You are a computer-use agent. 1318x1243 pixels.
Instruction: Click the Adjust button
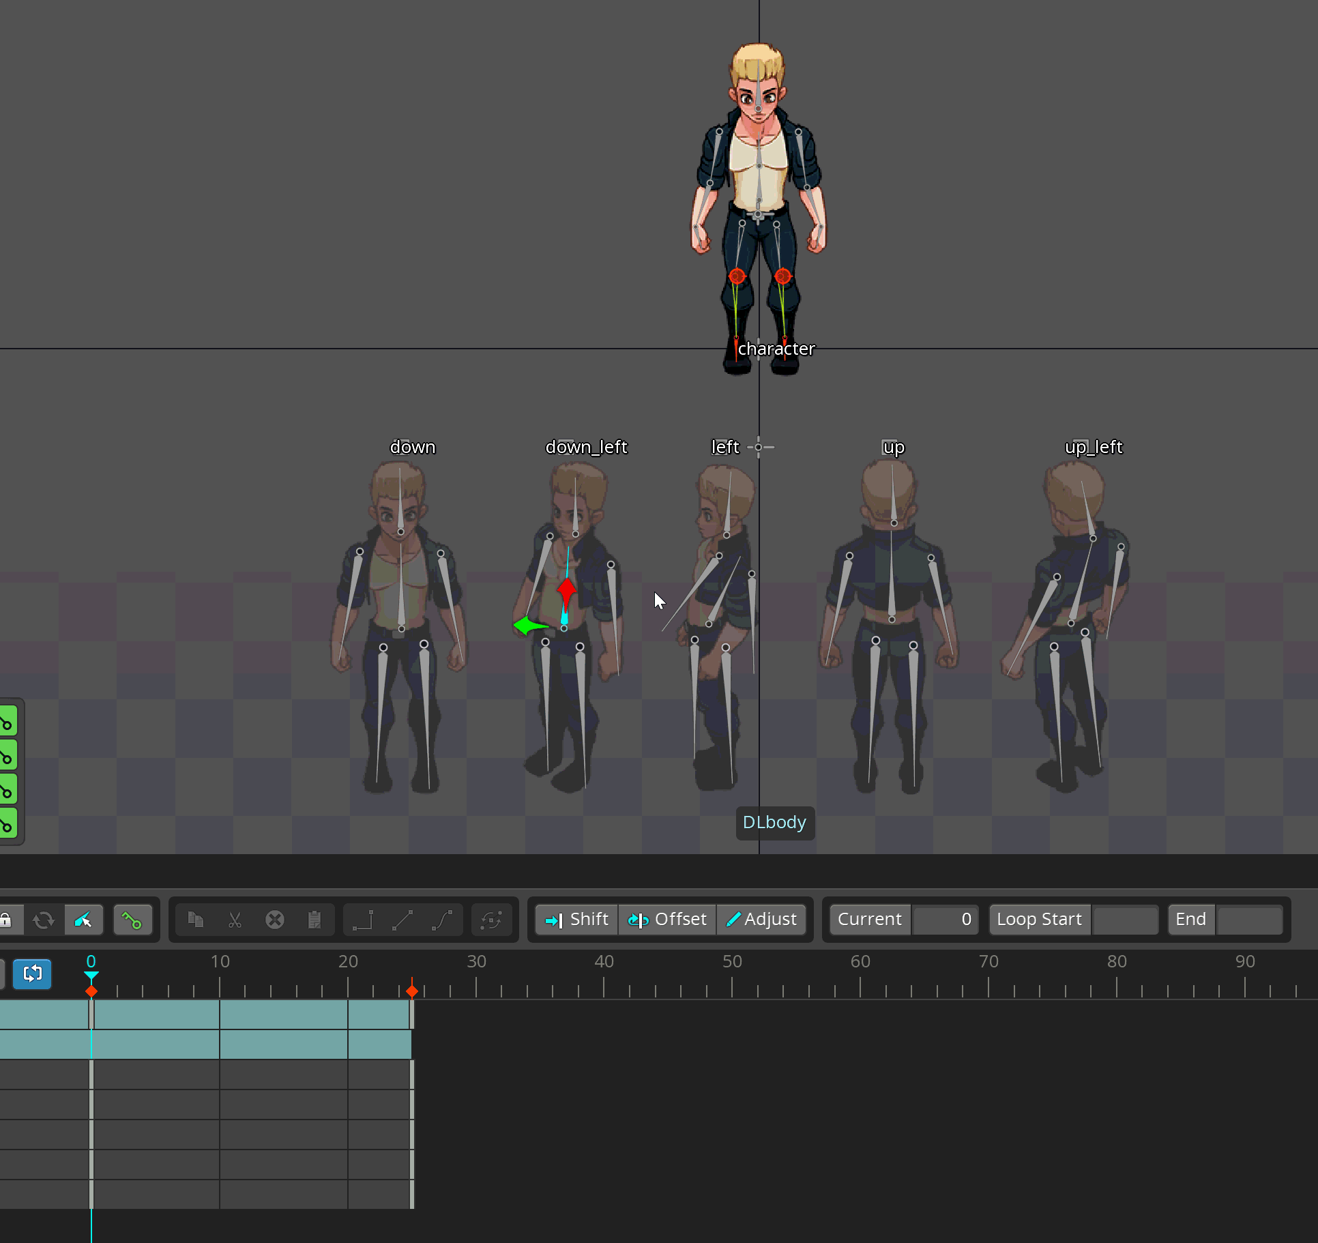coord(761,919)
